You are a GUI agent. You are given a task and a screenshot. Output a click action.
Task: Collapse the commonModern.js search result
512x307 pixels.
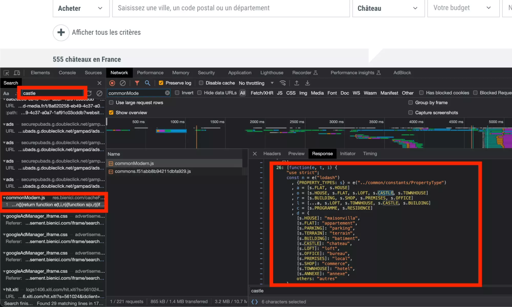click(4, 198)
